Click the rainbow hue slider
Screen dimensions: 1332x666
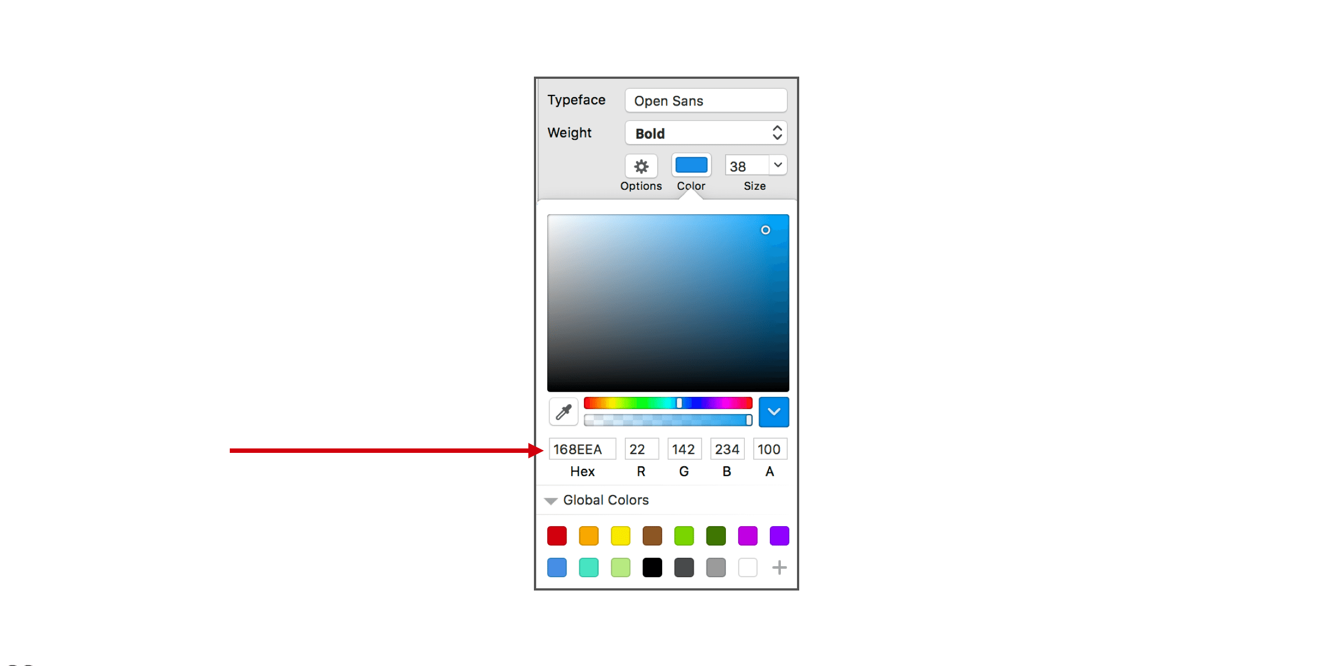(668, 403)
